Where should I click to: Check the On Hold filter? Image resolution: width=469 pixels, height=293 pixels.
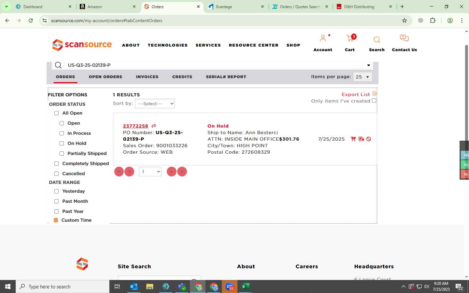[62, 144]
